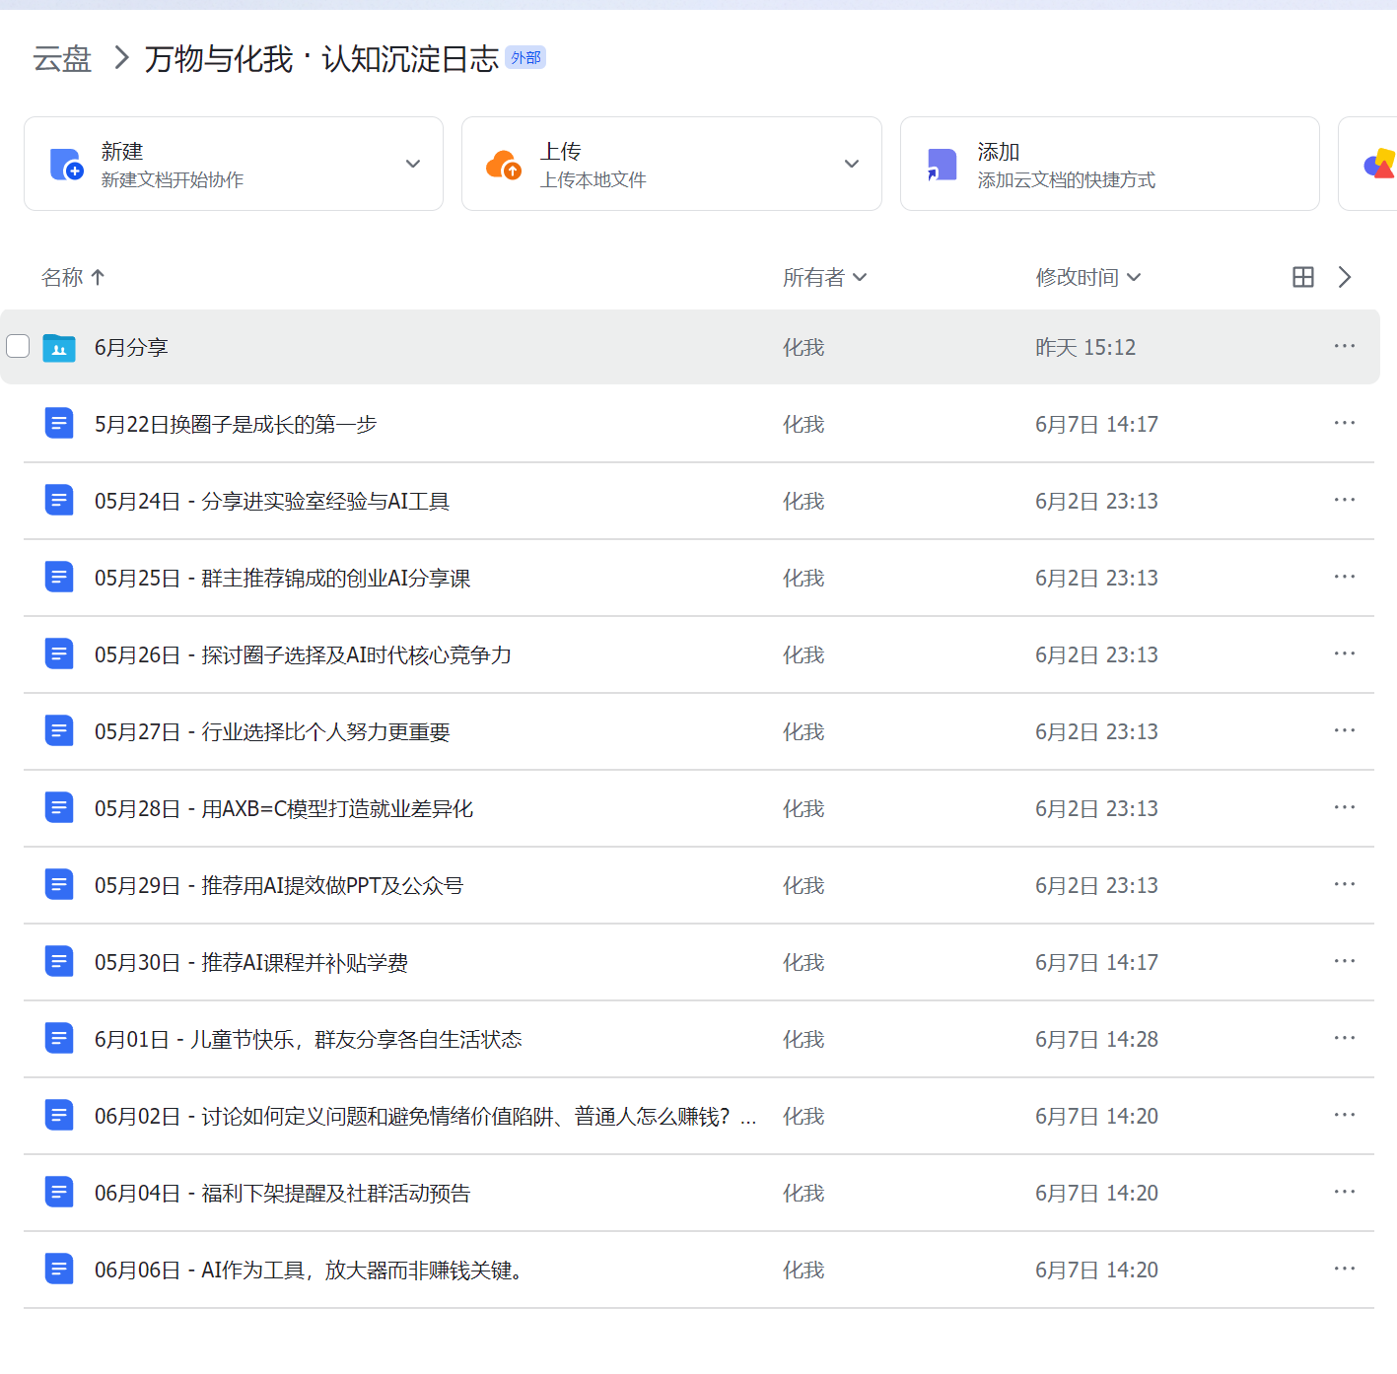Click the partially visible colorful template icon
Screen dimensions: 1397x1374
[1379, 165]
